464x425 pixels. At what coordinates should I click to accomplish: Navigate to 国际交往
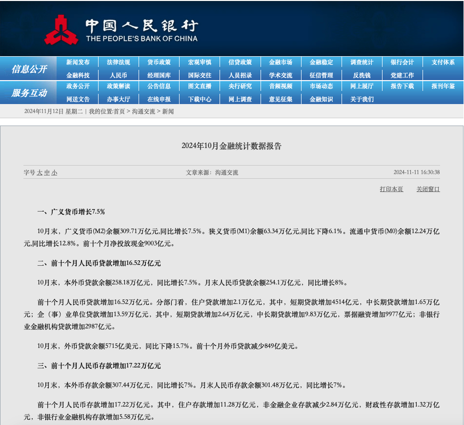[x=200, y=75]
